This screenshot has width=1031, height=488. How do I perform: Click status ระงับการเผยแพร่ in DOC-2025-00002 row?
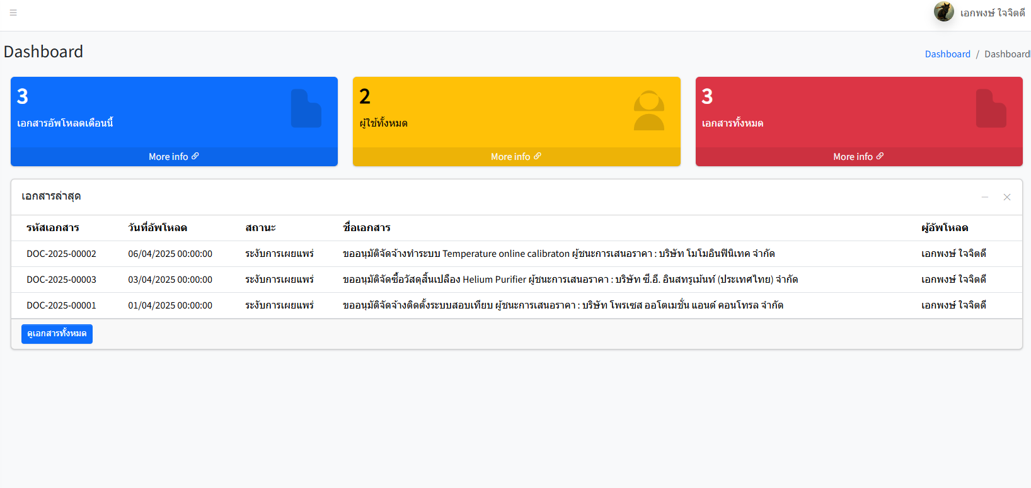(x=279, y=254)
